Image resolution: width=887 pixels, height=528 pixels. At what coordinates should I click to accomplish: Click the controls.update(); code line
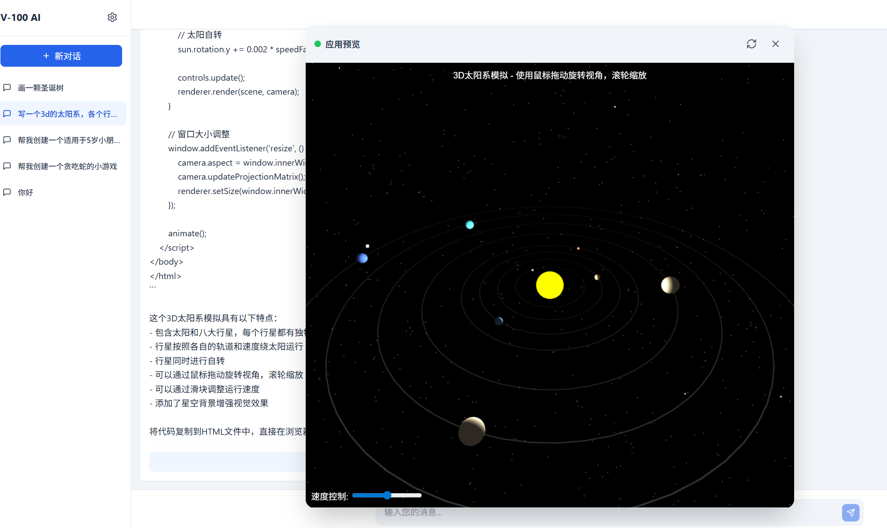click(x=212, y=78)
